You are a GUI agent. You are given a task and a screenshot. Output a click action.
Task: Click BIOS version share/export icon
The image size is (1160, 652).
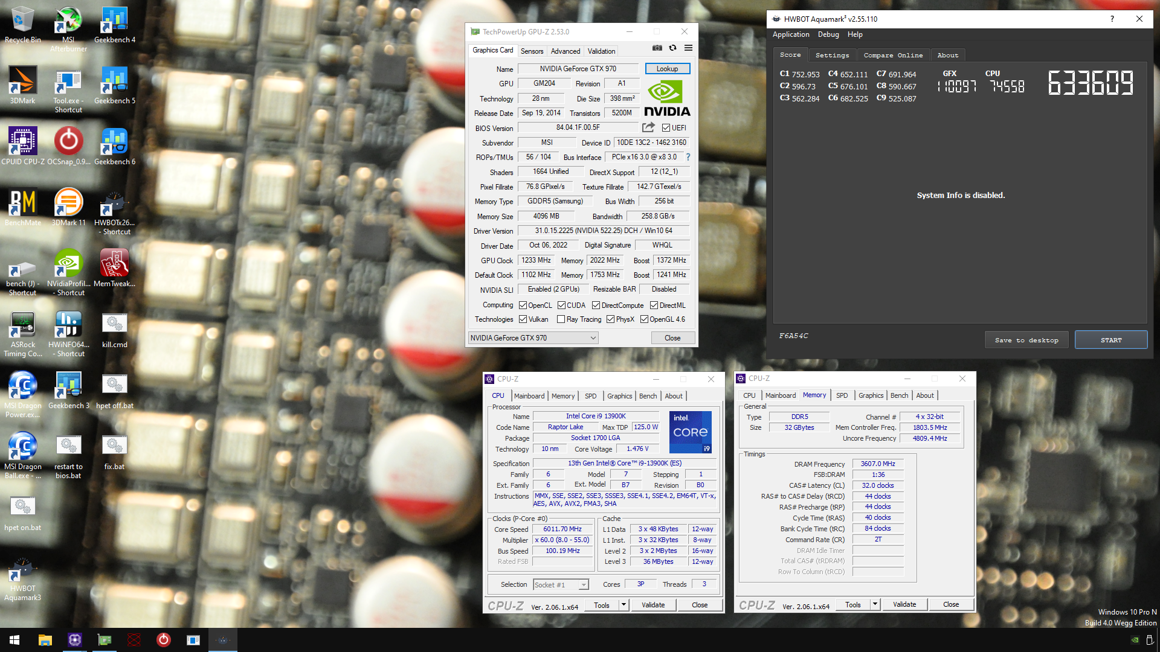point(648,127)
